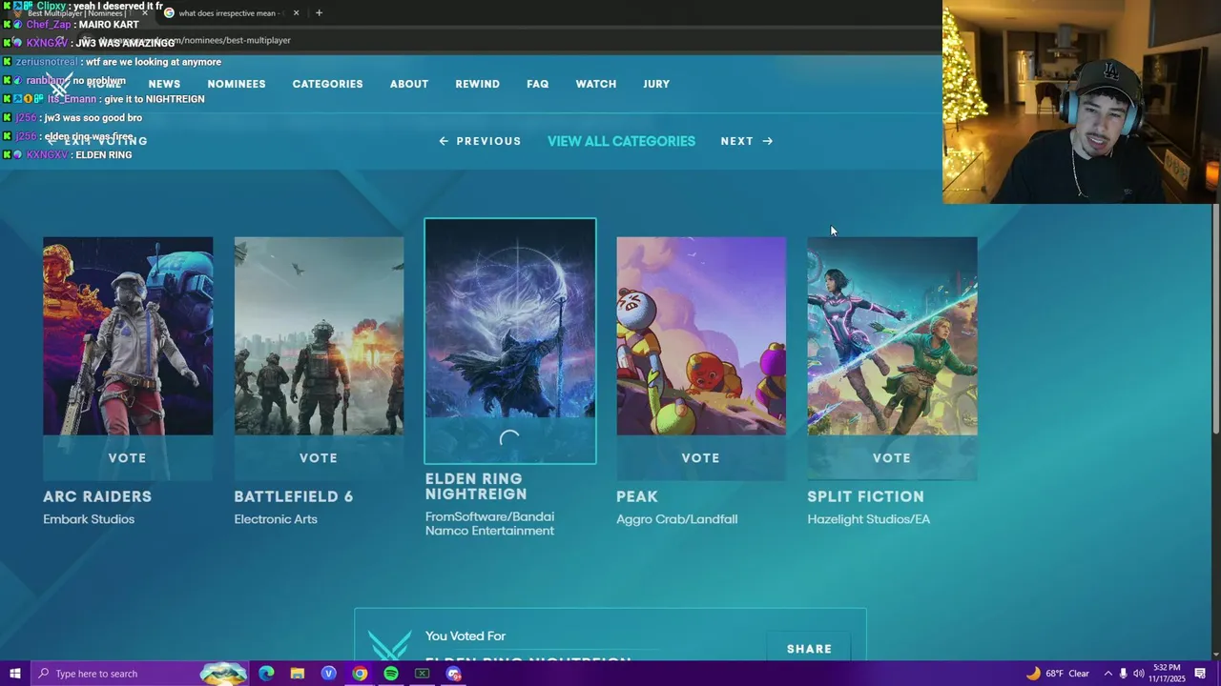Open Spotify from the taskbar
Image resolution: width=1221 pixels, height=686 pixels.
391,674
